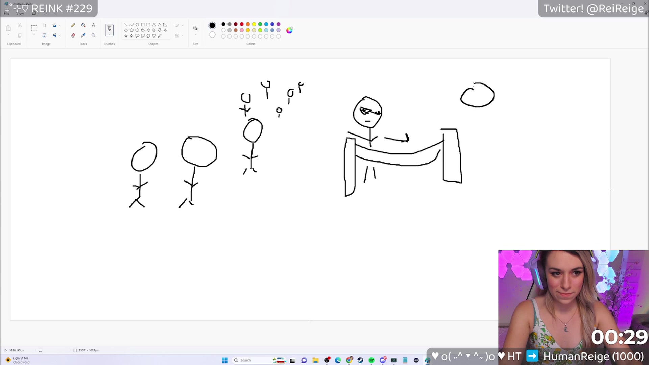Choose the pink color swatch
The height and width of the screenshot is (365, 649).
(242, 30)
